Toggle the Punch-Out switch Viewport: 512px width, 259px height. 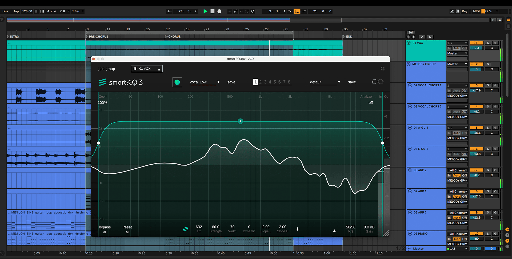coord(304,11)
